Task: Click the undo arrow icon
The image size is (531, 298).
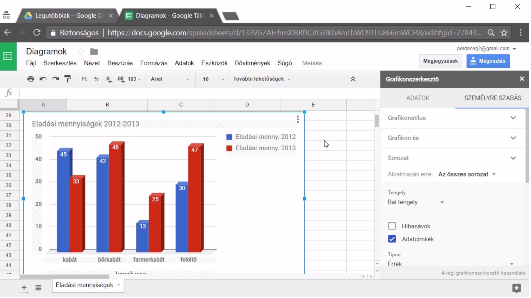Action: 43,79
